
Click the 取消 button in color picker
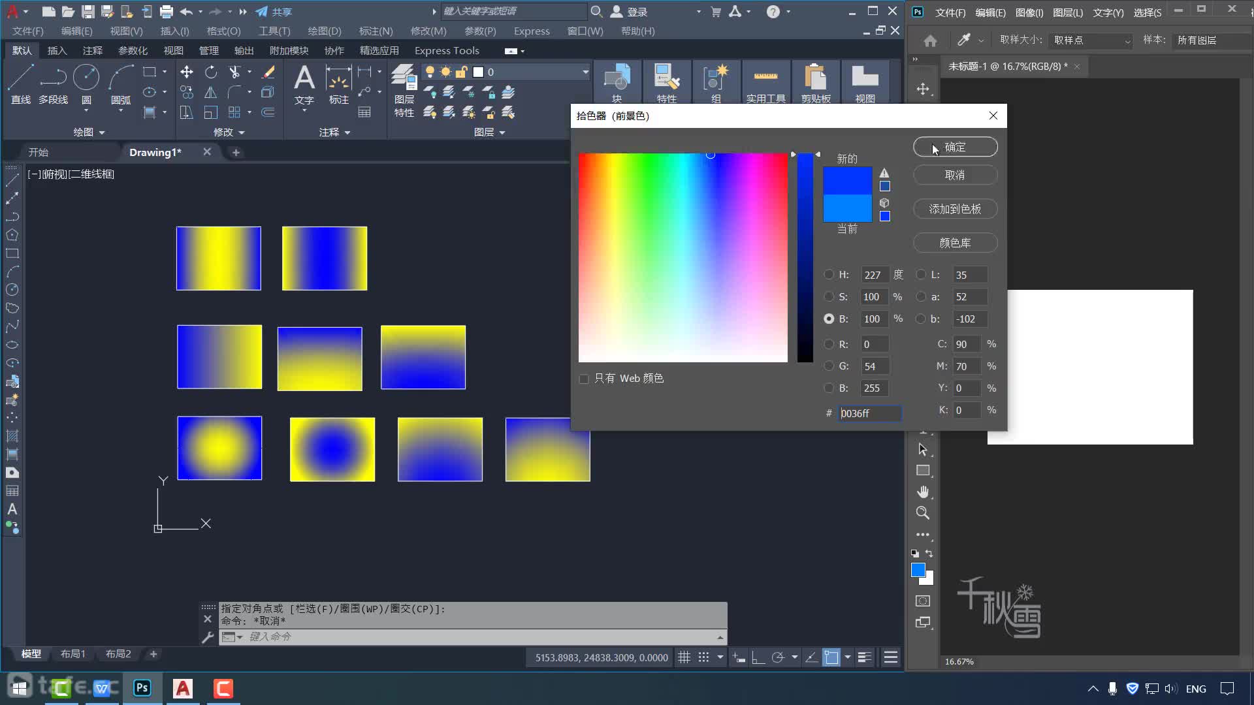point(955,175)
